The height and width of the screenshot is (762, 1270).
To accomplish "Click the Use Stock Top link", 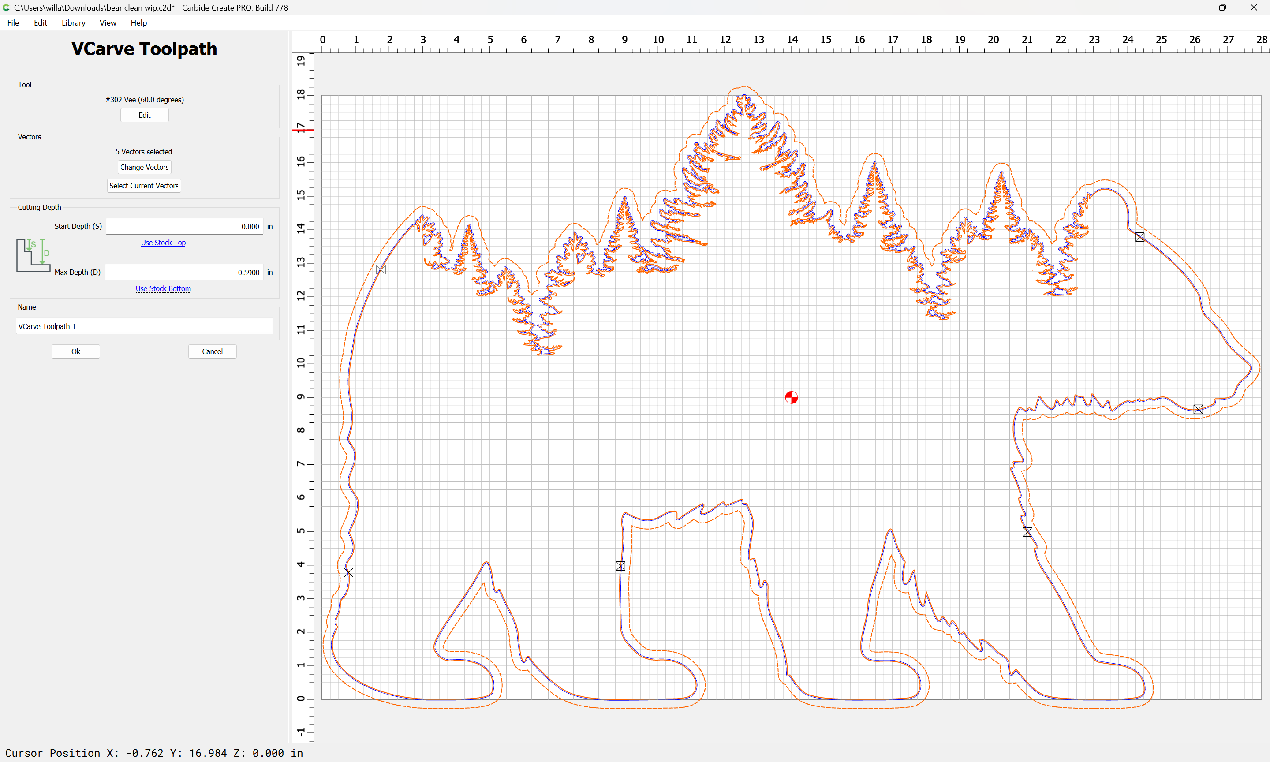I will coord(163,243).
